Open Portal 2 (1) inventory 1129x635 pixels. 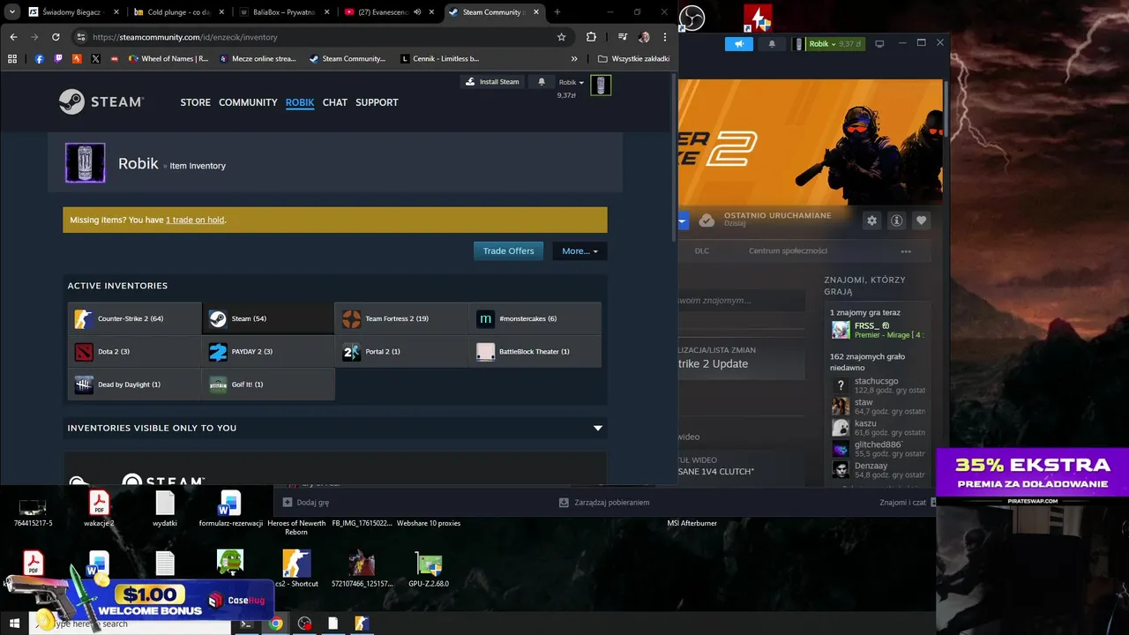click(402, 351)
